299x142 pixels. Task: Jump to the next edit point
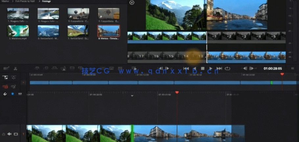coord(167,68)
